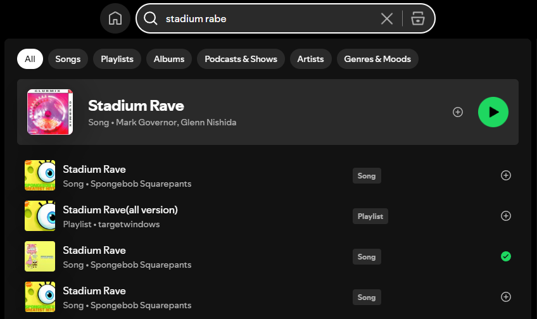Filter results by Playlists

pyautogui.click(x=117, y=59)
